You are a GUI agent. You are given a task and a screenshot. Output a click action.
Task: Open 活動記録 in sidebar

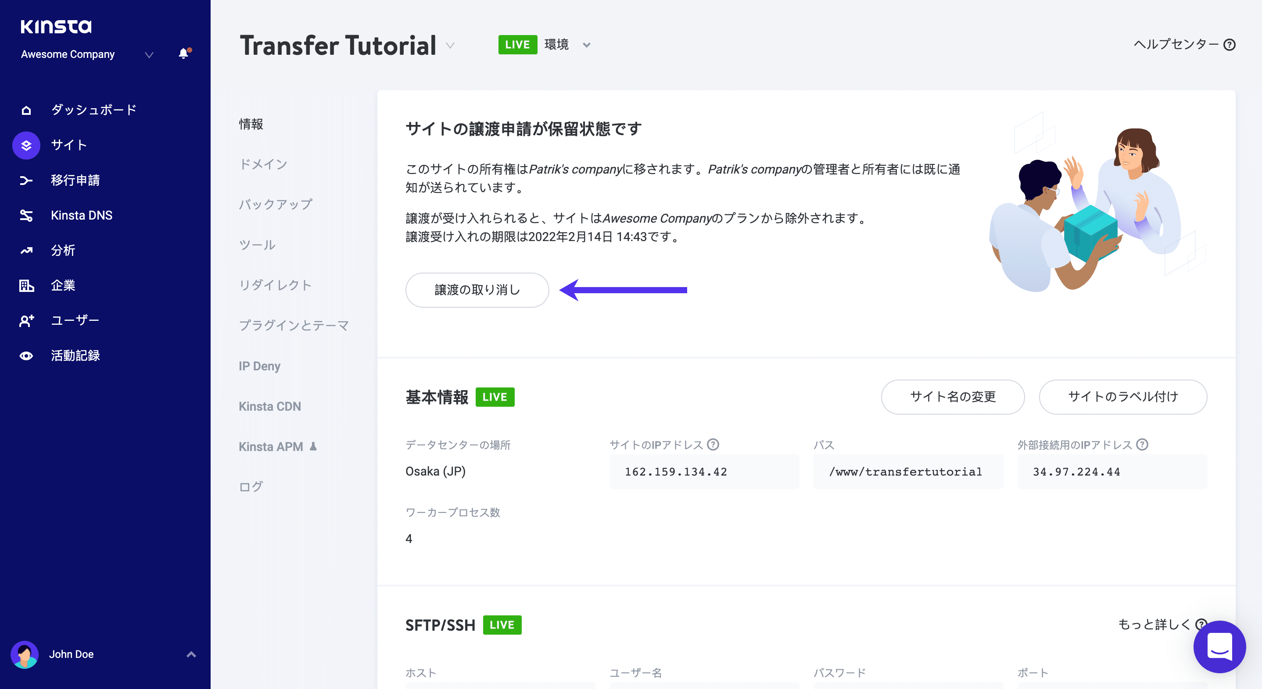click(75, 356)
